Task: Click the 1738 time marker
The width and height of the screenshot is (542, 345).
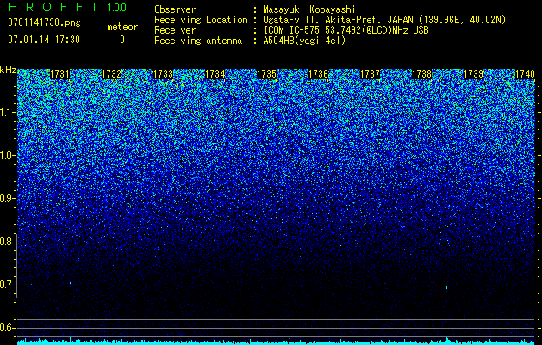Action: coord(422,74)
